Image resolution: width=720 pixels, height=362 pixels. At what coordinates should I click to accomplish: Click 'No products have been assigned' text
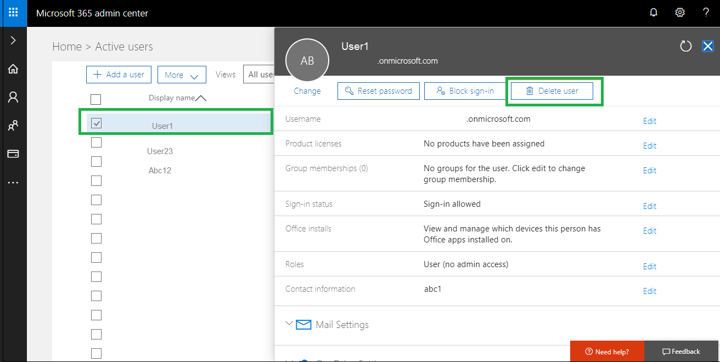[x=484, y=144]
